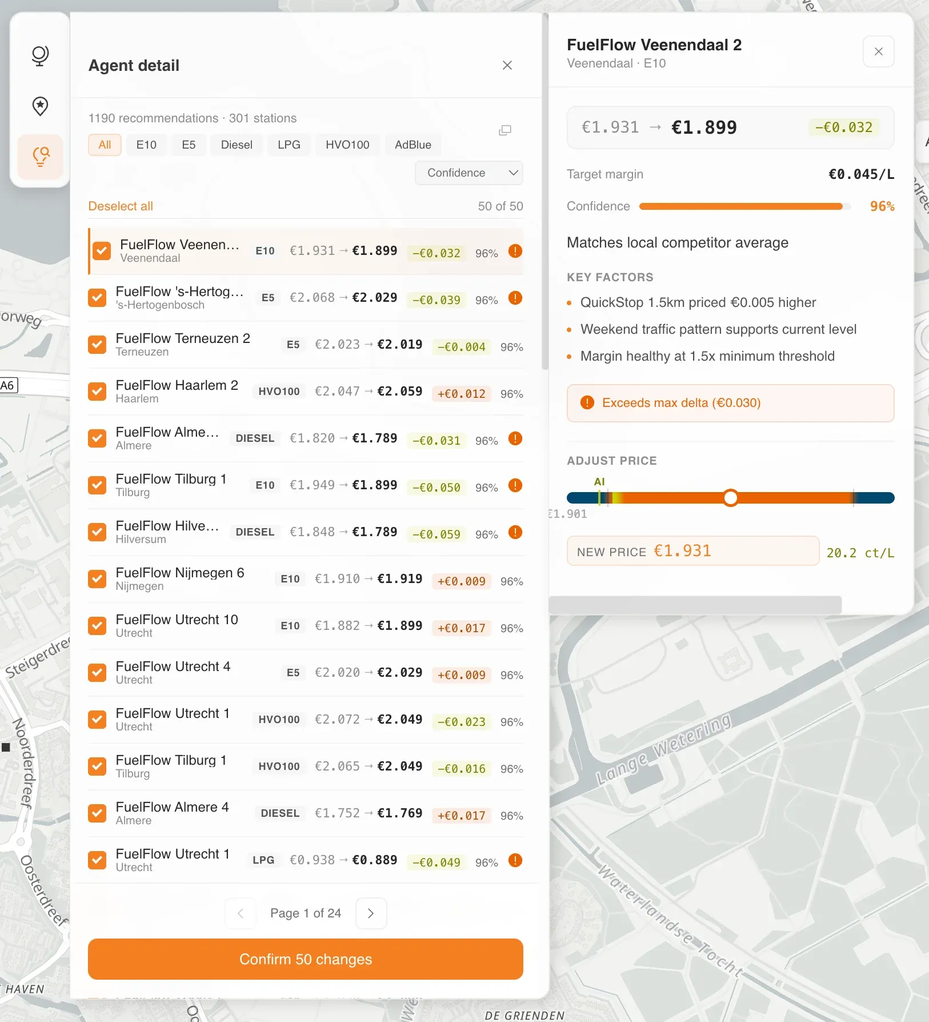
Task: Click warning icon on Tilburg 1 E10 row
Action: [515, 485]
